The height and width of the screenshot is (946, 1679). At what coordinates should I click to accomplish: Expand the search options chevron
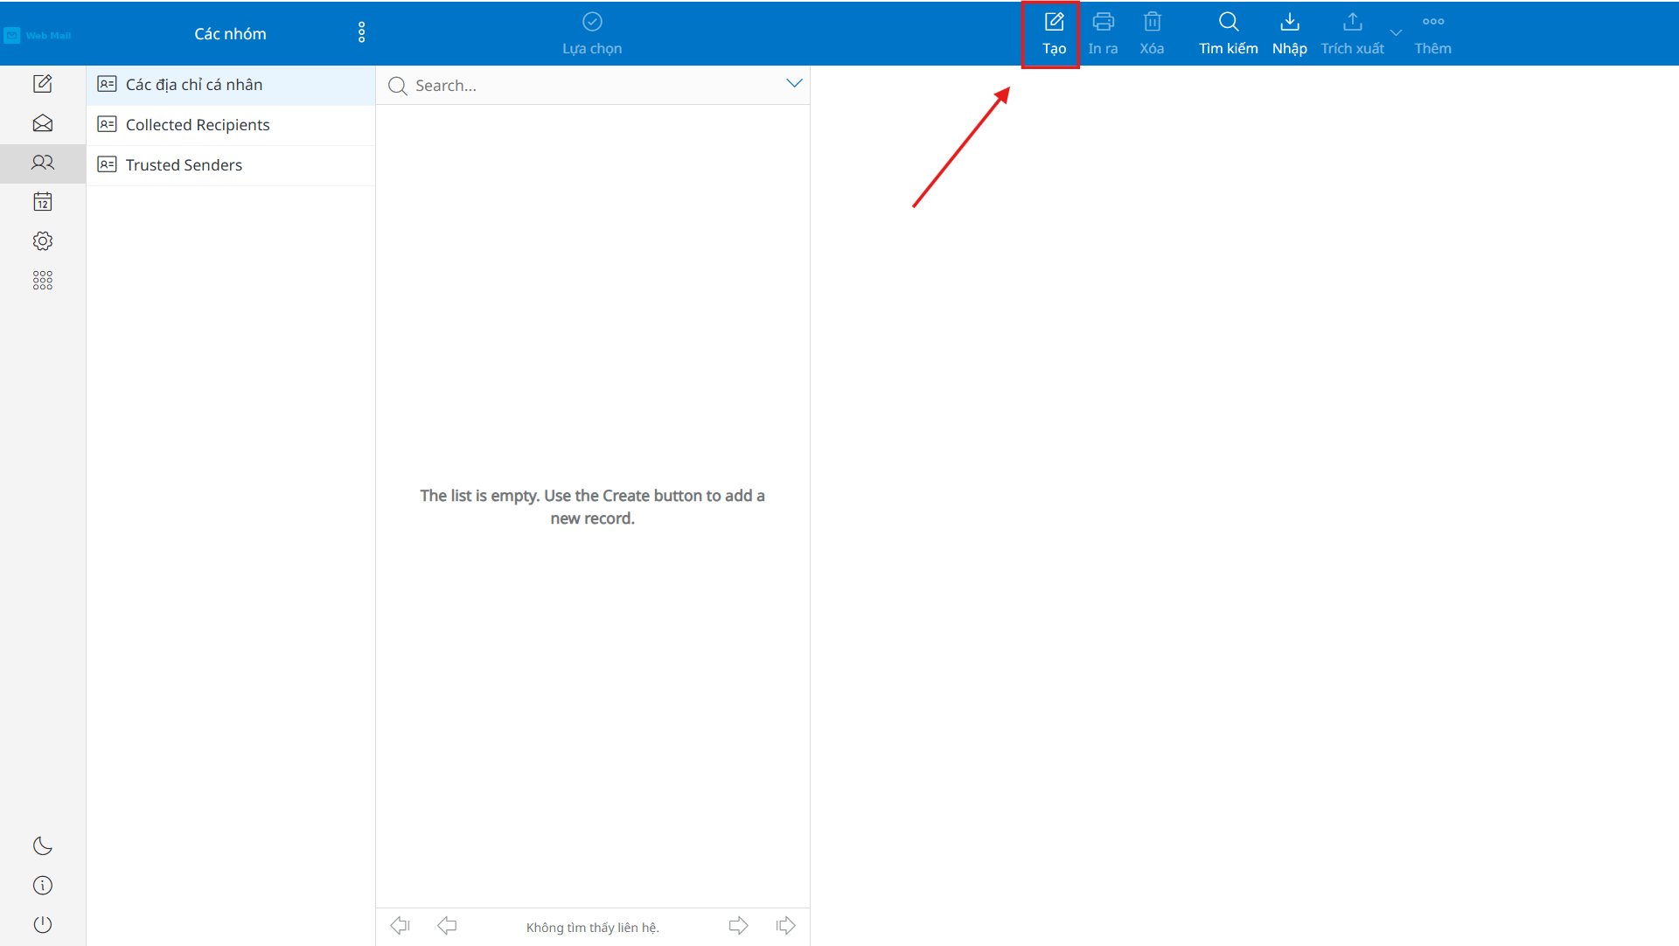(794, 84)
